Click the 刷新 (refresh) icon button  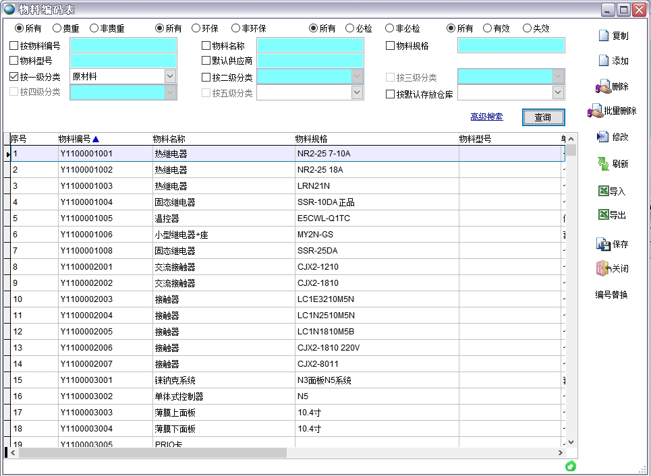click(603, 164)
